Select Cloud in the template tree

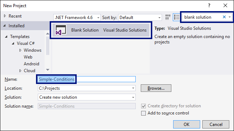[x=30, y=71]
